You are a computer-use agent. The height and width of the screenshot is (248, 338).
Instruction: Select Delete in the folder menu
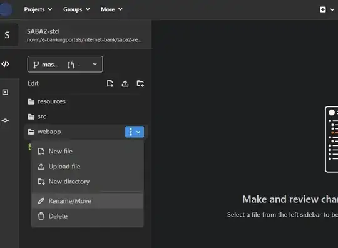(x=87, y=216)
